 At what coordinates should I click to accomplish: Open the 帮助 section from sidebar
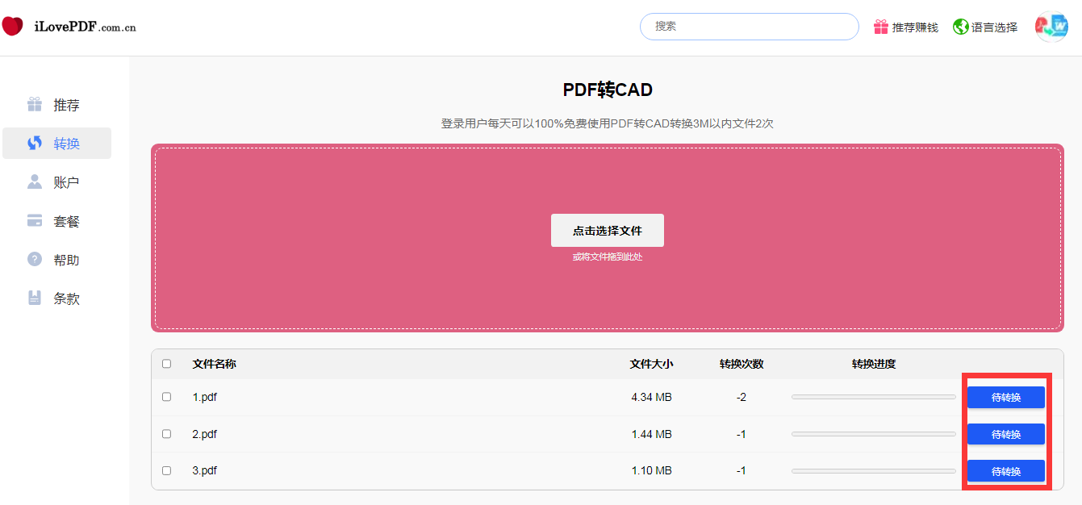point(57,259)
